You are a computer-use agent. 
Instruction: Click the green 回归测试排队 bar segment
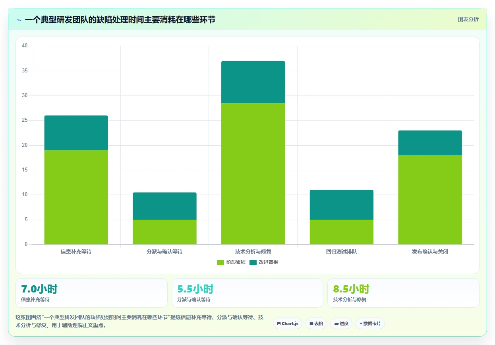tap(342, 232)
